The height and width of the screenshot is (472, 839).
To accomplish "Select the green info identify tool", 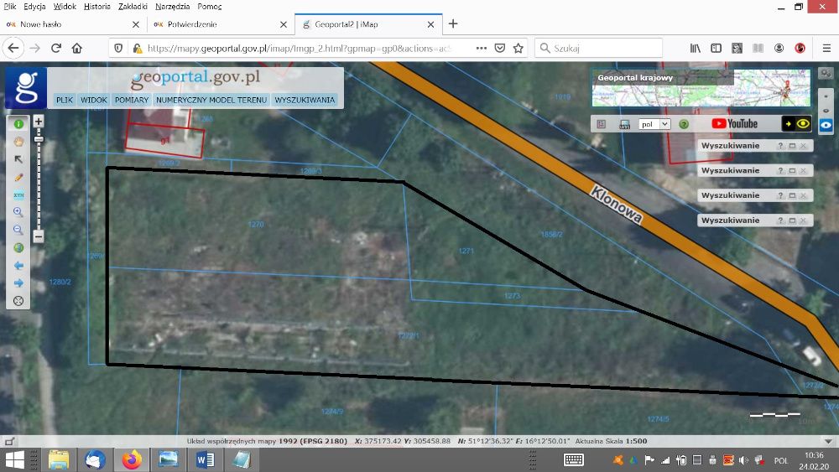I will 18,124.
